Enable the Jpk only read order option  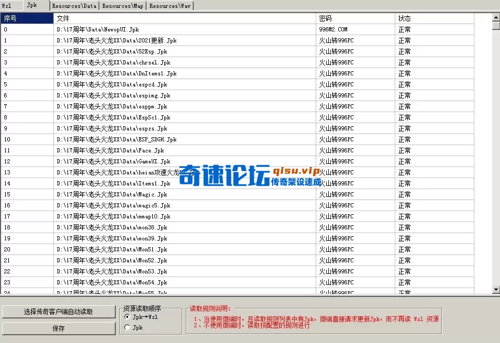[127, 327]
